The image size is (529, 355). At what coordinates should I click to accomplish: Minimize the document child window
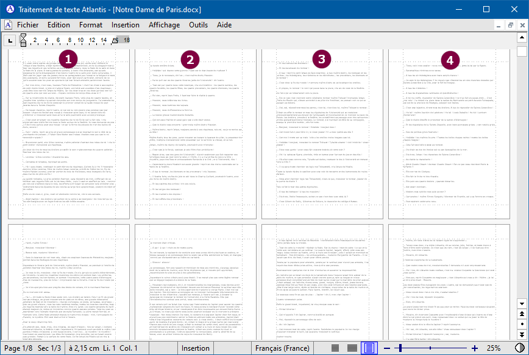click(x=499, y=25)
